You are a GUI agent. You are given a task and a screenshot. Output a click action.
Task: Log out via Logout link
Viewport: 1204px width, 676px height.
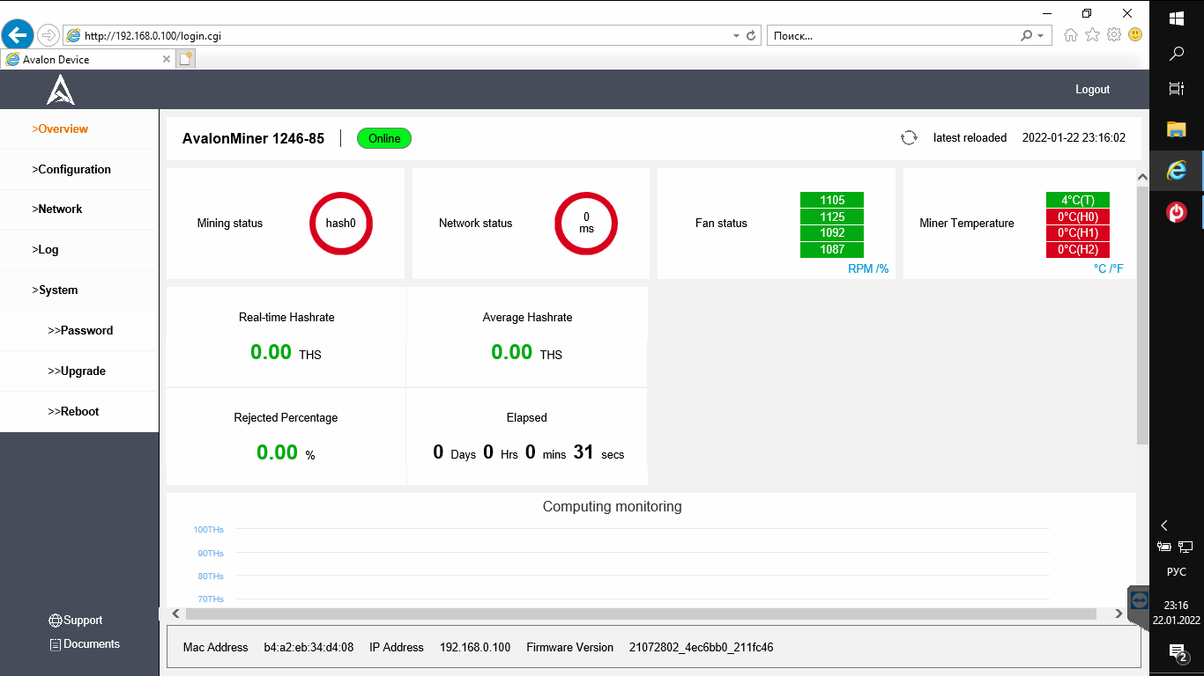[1092, 90]
